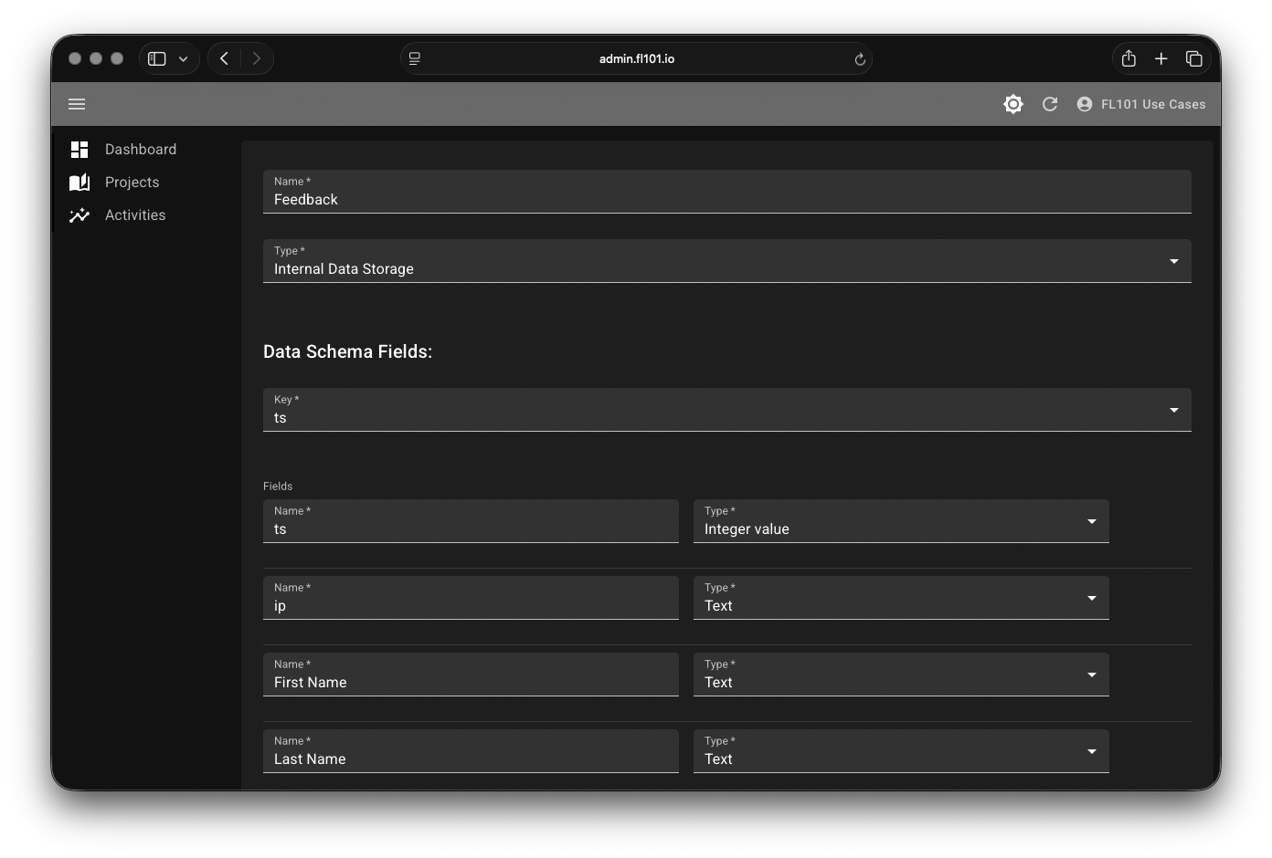The width and height of the screenshot is (1272, 858).
Task: Show the tab overview icon
Action: tap(1193, 58)
